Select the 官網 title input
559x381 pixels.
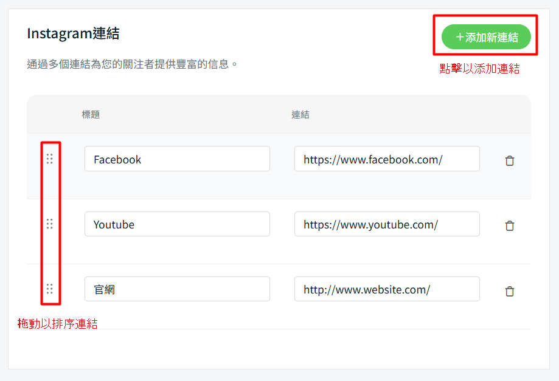pyautogui.click(x=177, y=289)
